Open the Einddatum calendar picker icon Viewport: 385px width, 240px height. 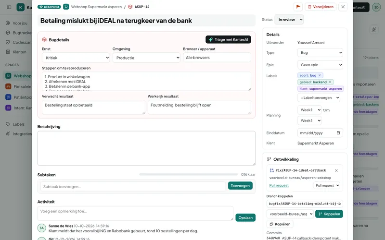[x=338, y=133]
